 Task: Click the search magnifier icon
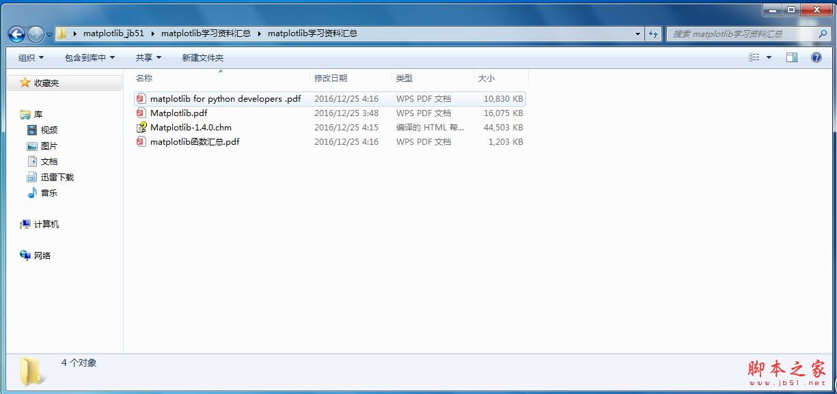coord(823,33)
